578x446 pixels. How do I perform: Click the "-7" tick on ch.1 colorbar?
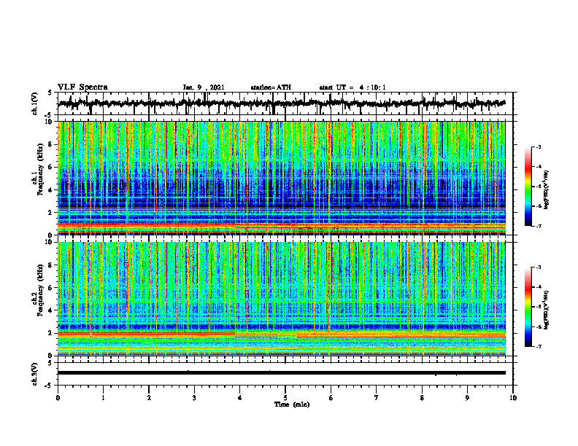click(x=539, y=226)
